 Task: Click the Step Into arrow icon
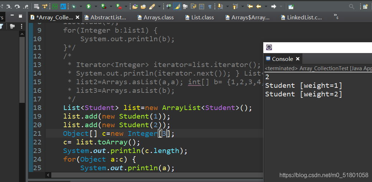click(x=9, y=6)
